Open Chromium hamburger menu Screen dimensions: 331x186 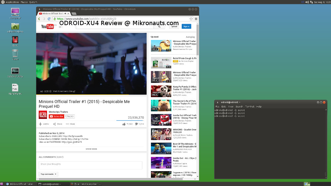(196, 19)
